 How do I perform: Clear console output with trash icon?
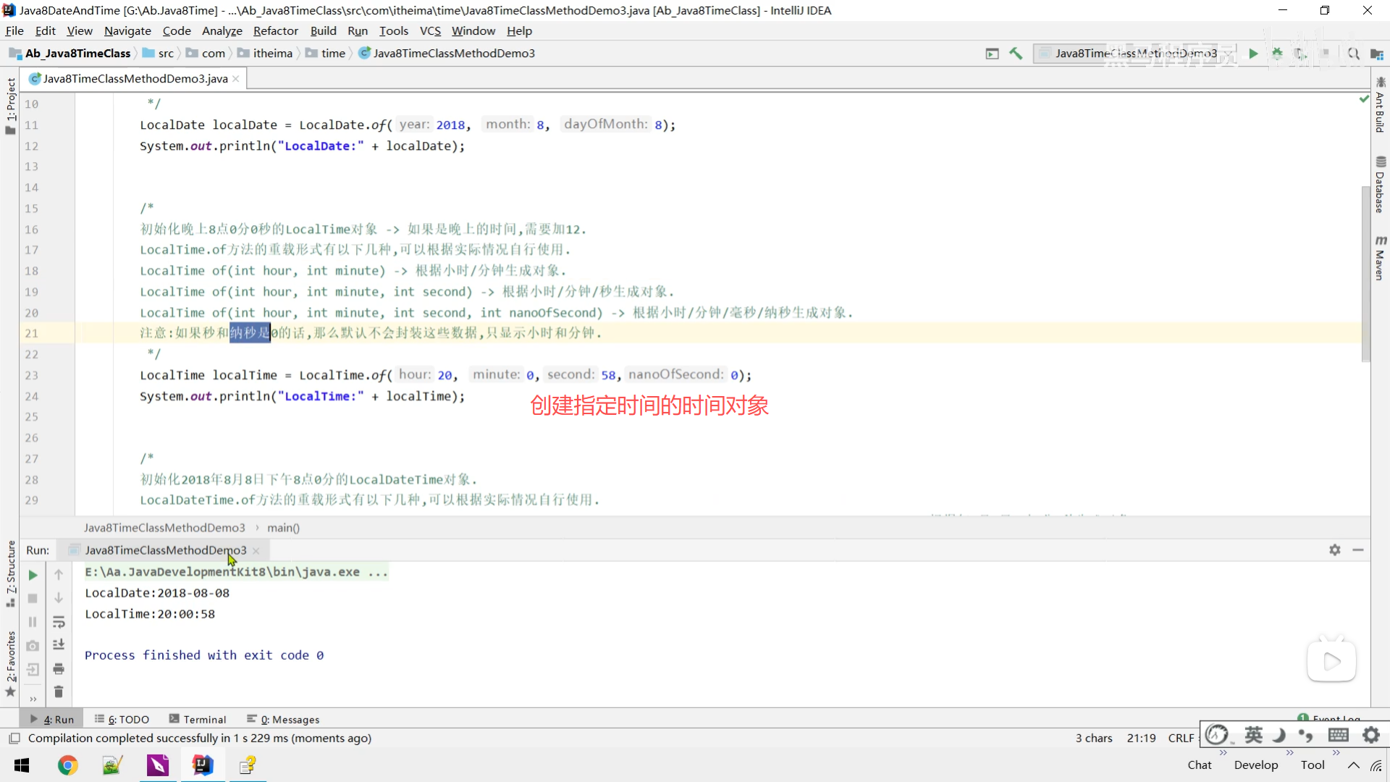(59, 692)
